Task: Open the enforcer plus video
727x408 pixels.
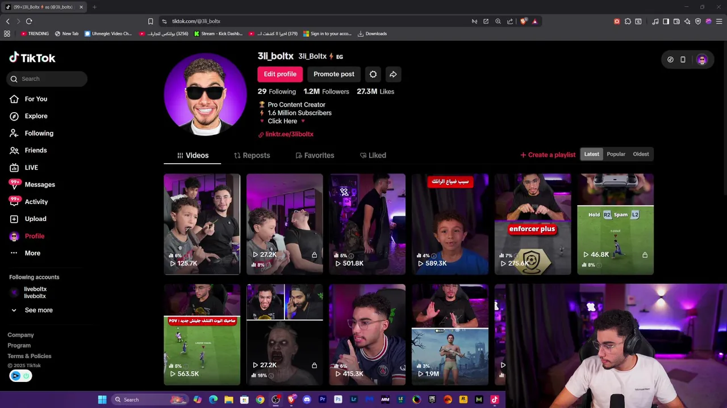Action: click(533, 224)
